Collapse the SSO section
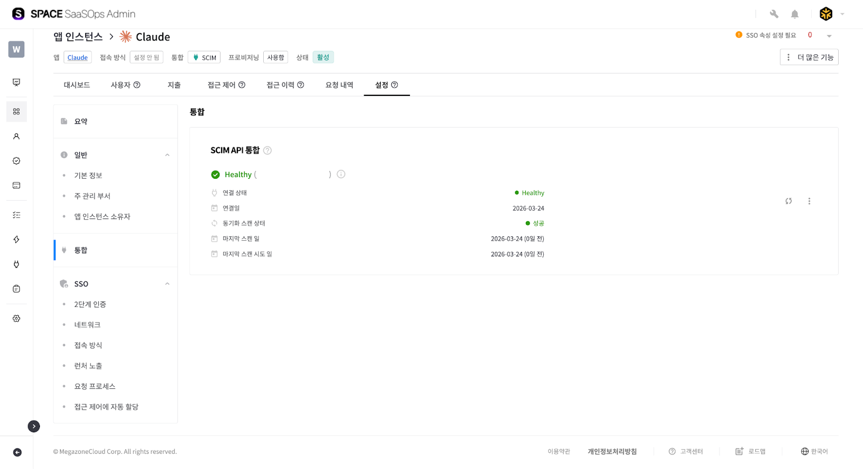Screen dimensions: 863x469 167,284
